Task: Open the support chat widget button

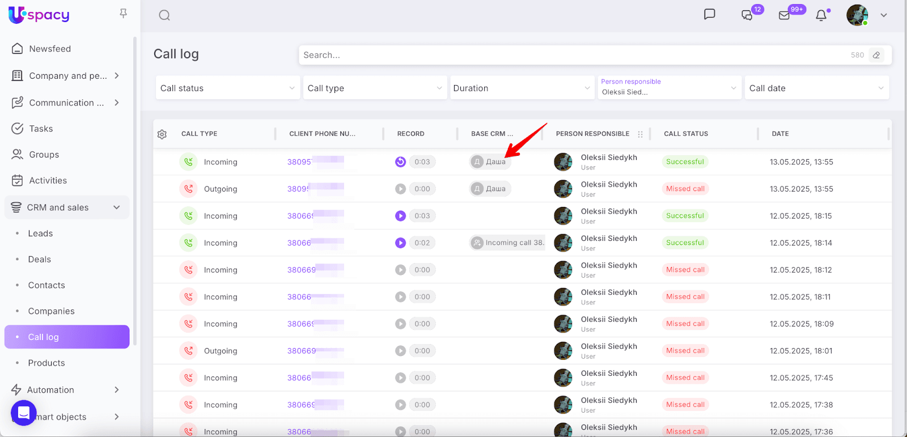Action: [24, 413]
